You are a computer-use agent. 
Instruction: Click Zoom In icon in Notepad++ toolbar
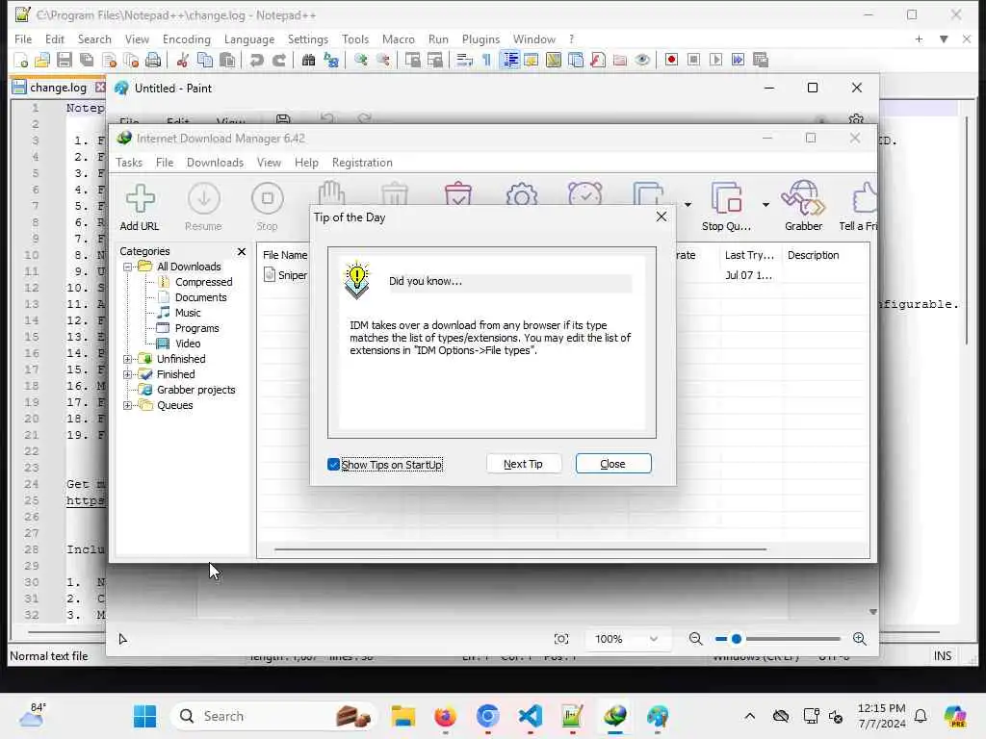pyautogui.click(x=361, y=60)
